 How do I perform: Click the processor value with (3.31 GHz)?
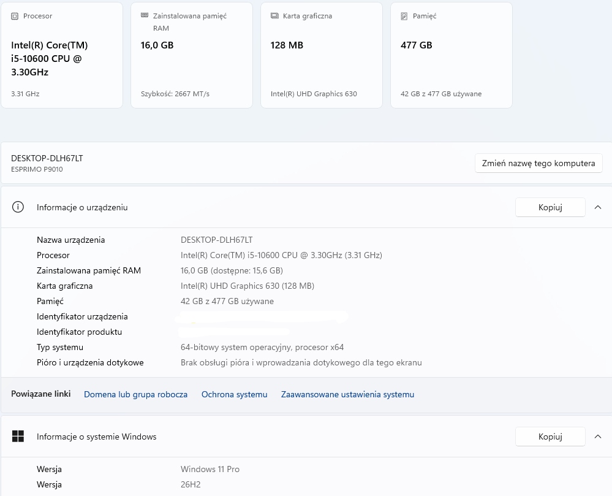pos(281,255)
